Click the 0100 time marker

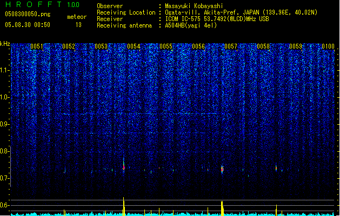click(x=328, y=46)
